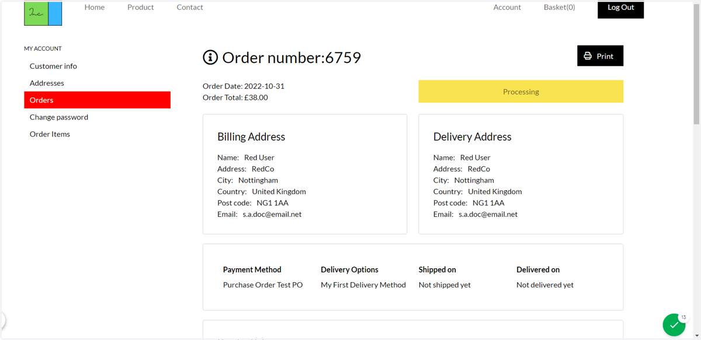The width and height of the screenshot is (701, 340).
Task: Click delivery email s.a.doc@email.net
Action: 488,214
